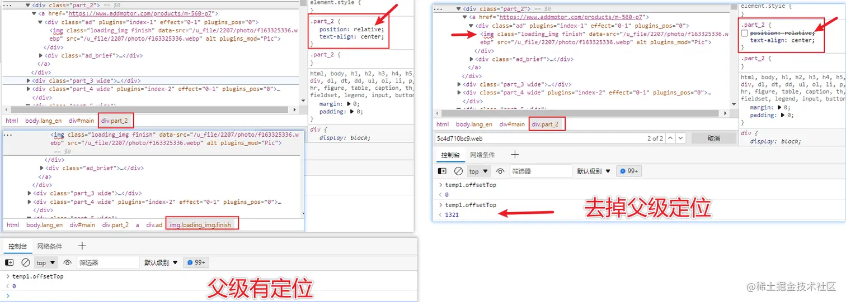Image resolution: width=846 pixels, height=302 pixels.
Task: Open 默认级别 log level dropdown in right console
Action: pos(594,171)
